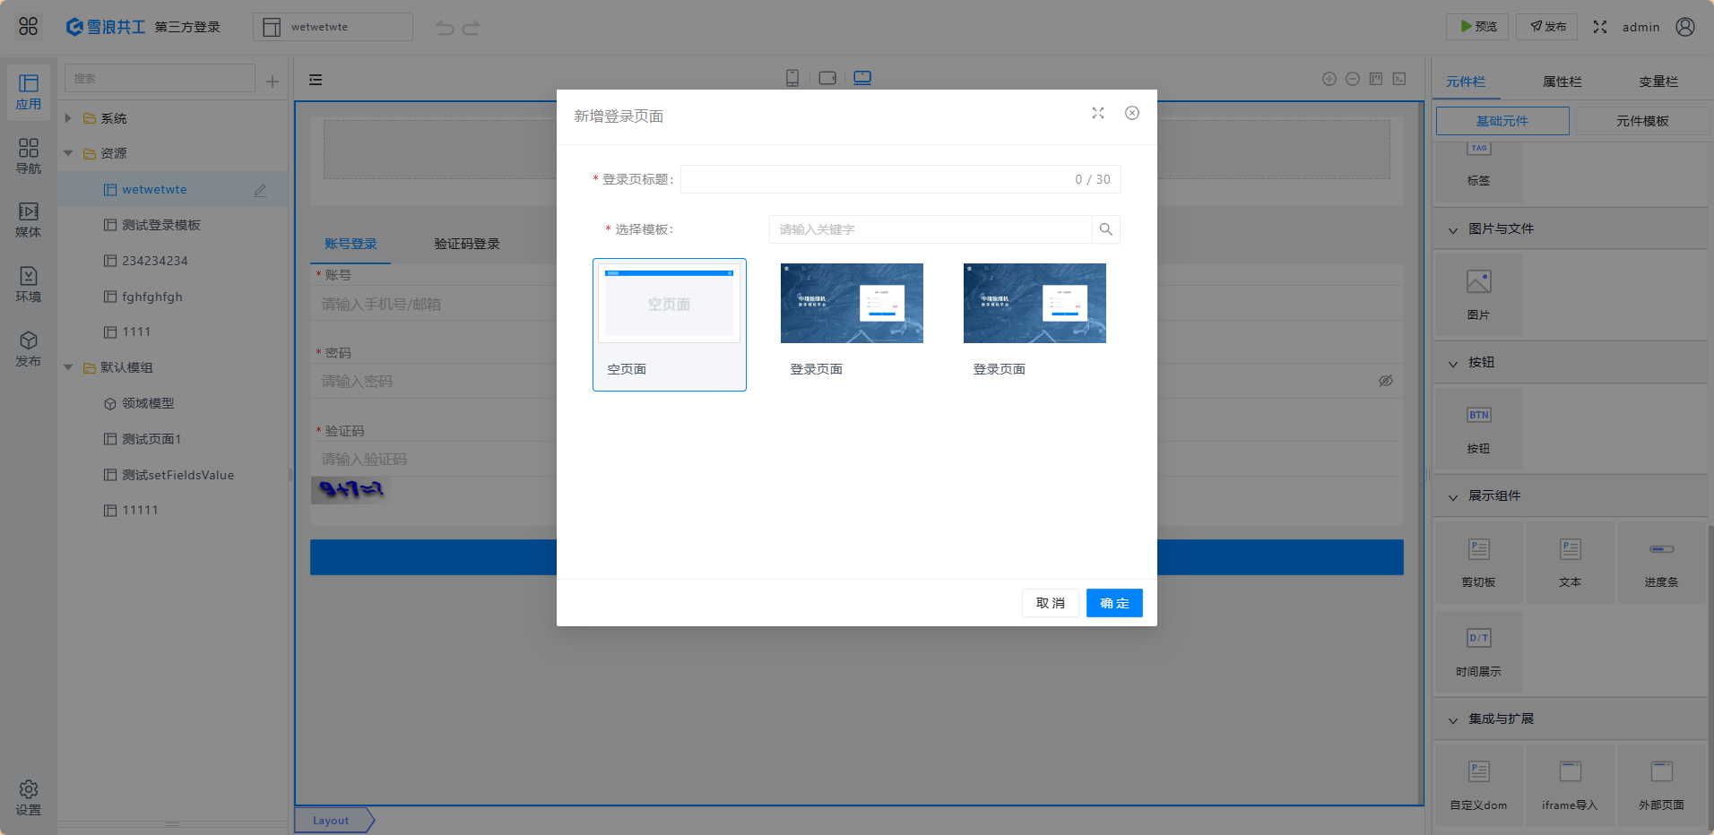Select the 自定义dom component

tap(1479, 785)
